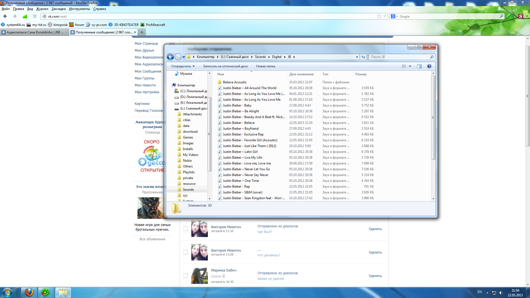The image size is (530, 298).
Task: Click Sounds breadcrumb in address bar
Action: click(260, 57)
